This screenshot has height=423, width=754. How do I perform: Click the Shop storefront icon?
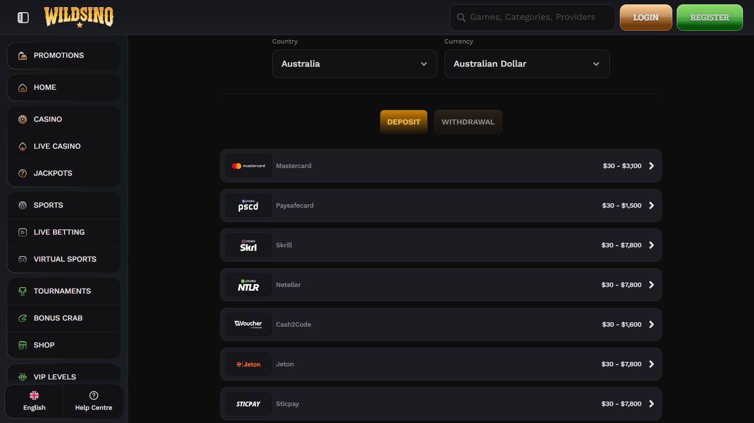click(23, 345)
